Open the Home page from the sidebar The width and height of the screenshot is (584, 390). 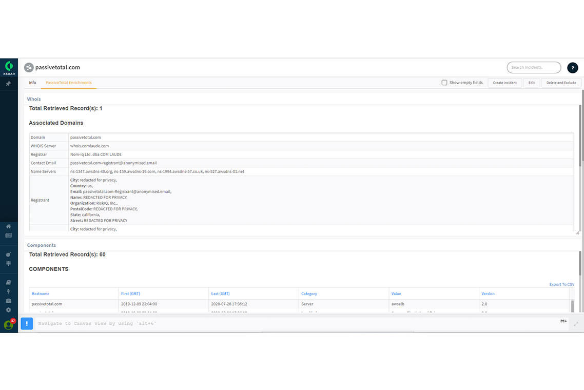[9, 226]
